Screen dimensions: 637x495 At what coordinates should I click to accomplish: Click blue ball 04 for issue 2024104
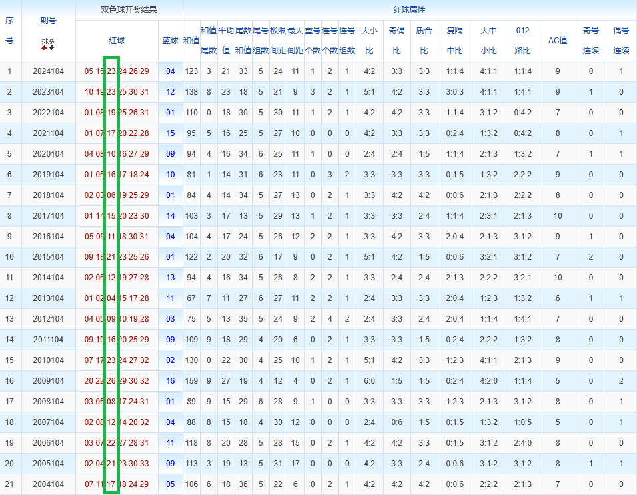(171, 71)
